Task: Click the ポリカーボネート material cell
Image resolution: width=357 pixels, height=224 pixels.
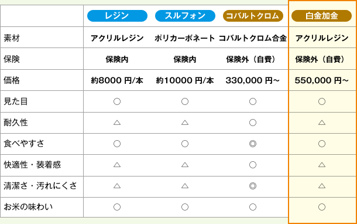Action: click(185, 38)
